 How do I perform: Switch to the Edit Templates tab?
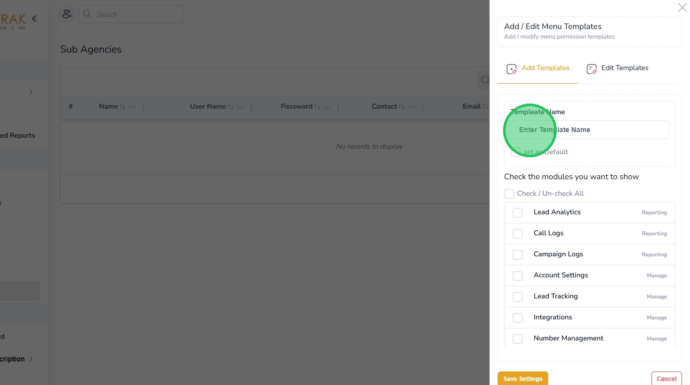617,68
